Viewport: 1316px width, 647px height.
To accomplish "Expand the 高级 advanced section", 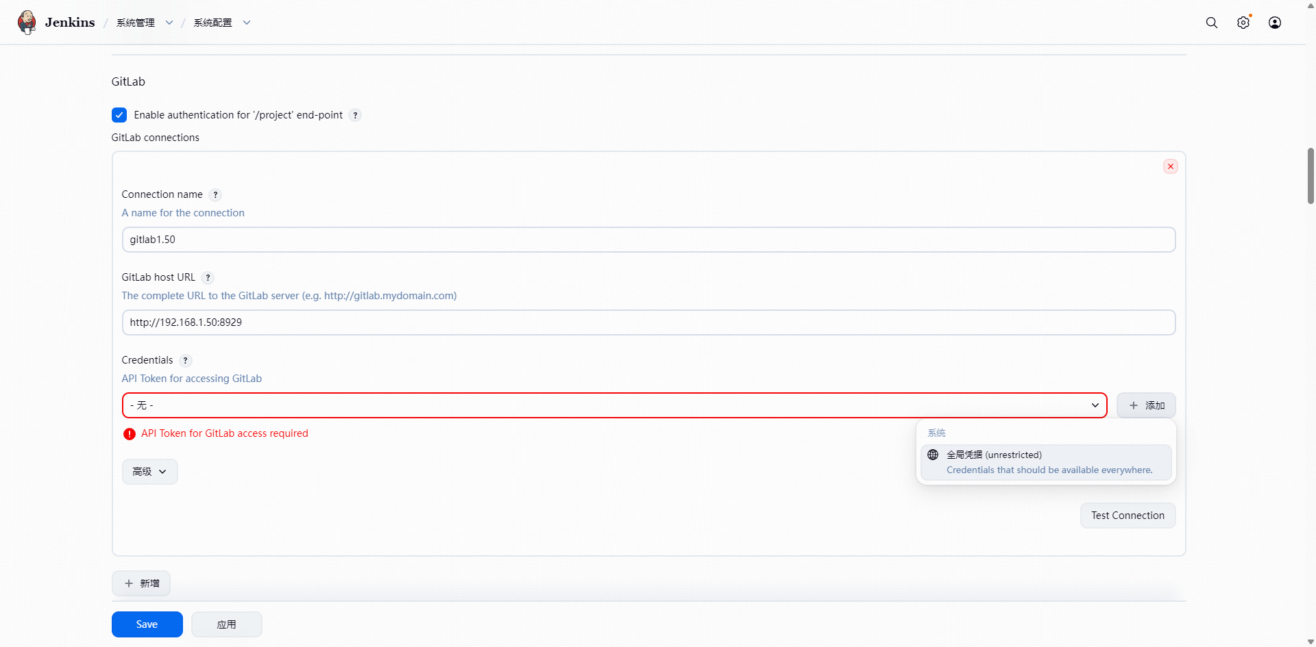I will tap(149, 472).
